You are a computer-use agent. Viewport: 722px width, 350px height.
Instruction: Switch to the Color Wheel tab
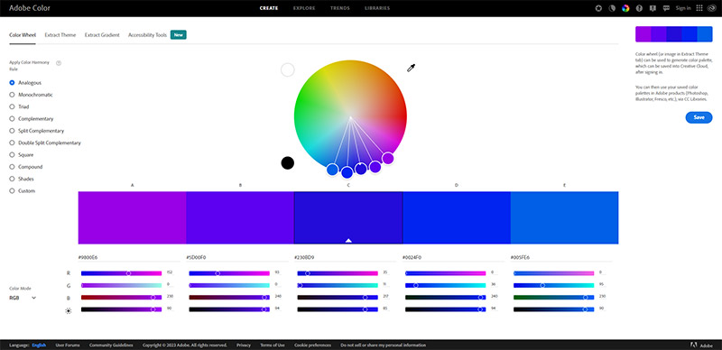click(22, 35)
